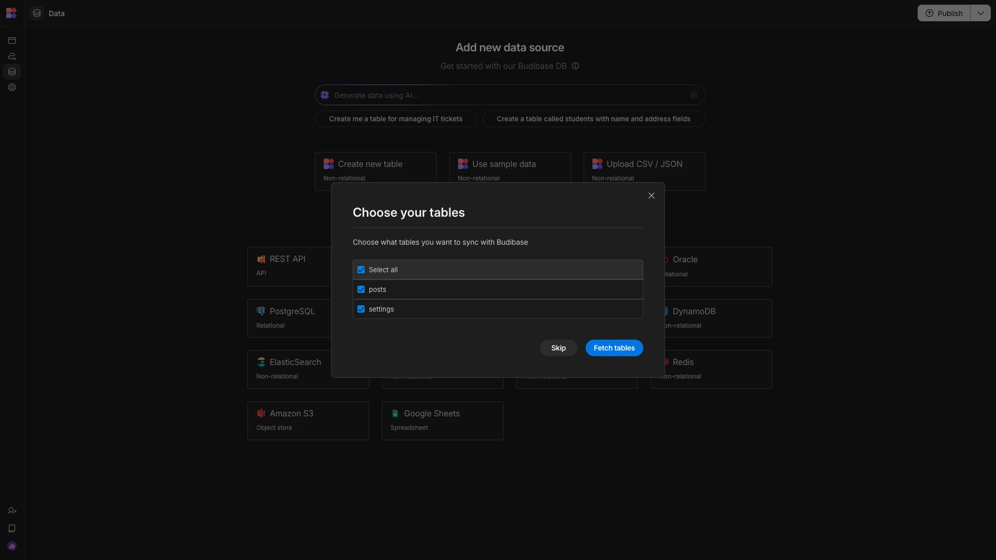
Task: Expand the Publish dropdown arrow
Action: pos(980,13)
